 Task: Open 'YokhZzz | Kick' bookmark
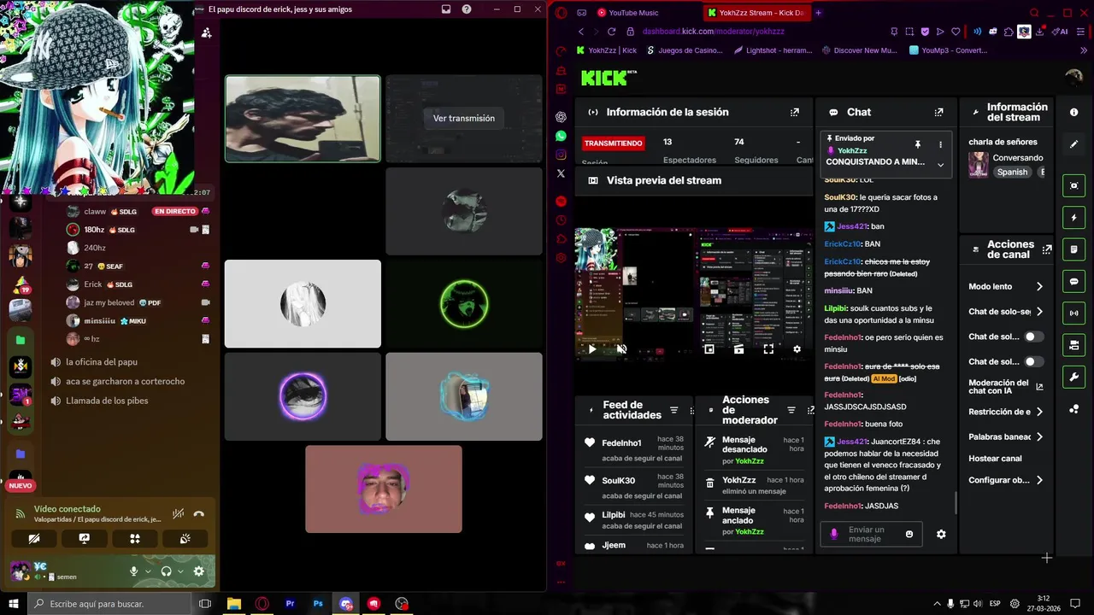pos(606,50)
